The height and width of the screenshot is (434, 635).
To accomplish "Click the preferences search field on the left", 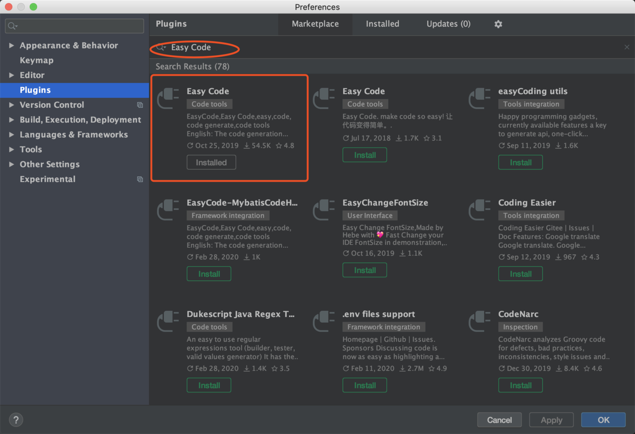I will (x=74, y=26).
